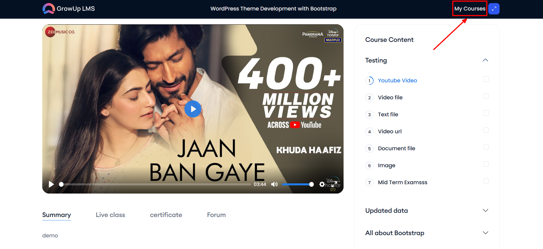The image size is (543, 249).
Task: Mute the video using the speaker icon
Action: (x=274, y=184)
